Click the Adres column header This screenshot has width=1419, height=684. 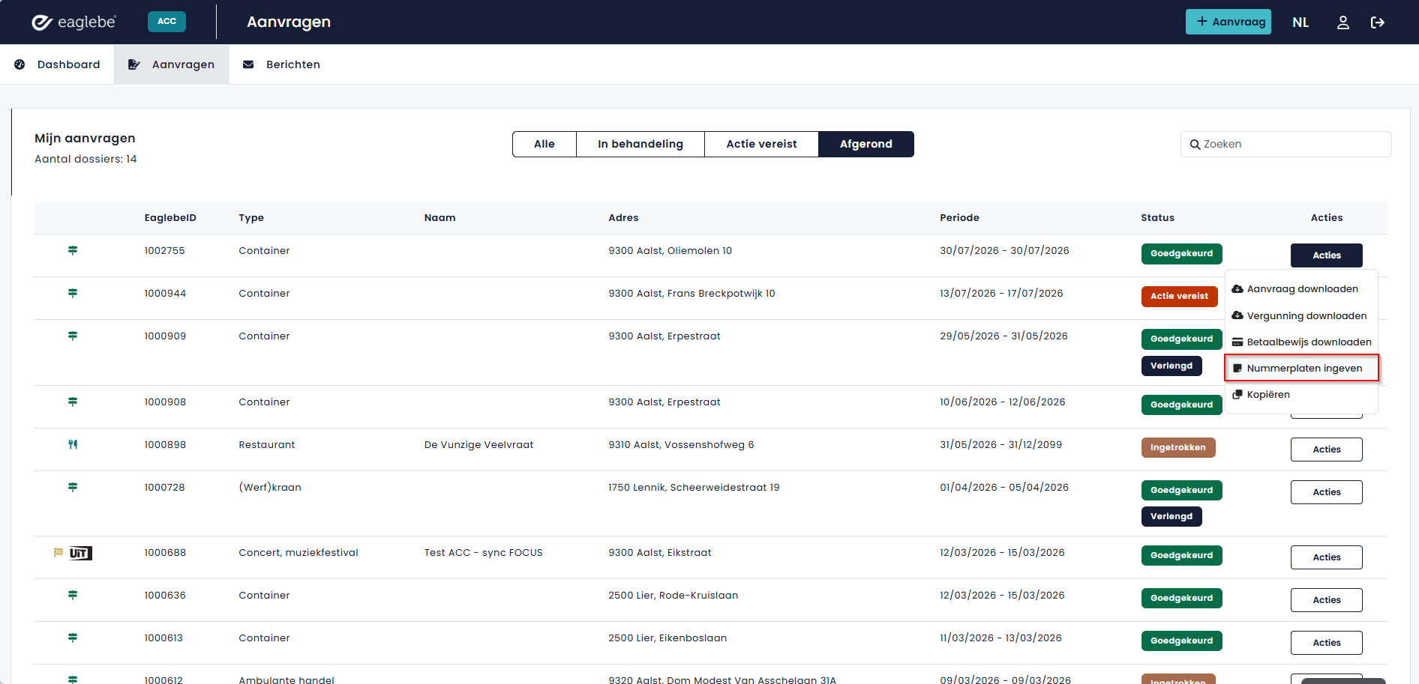click(x=623, y=218)
